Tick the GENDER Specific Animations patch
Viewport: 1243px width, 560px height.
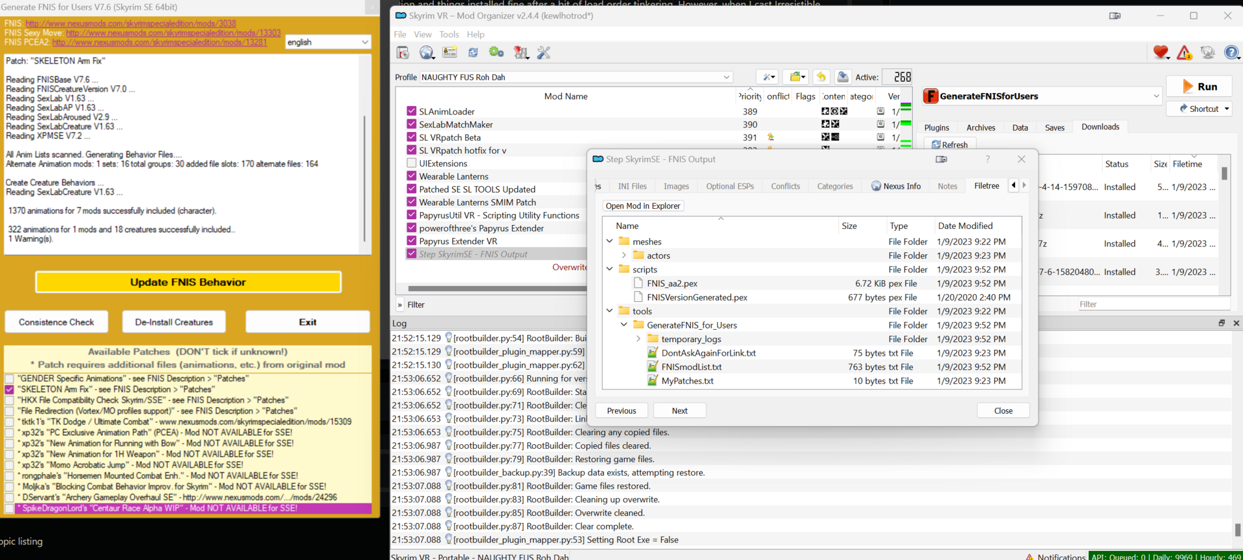click(x=9, y=378)
